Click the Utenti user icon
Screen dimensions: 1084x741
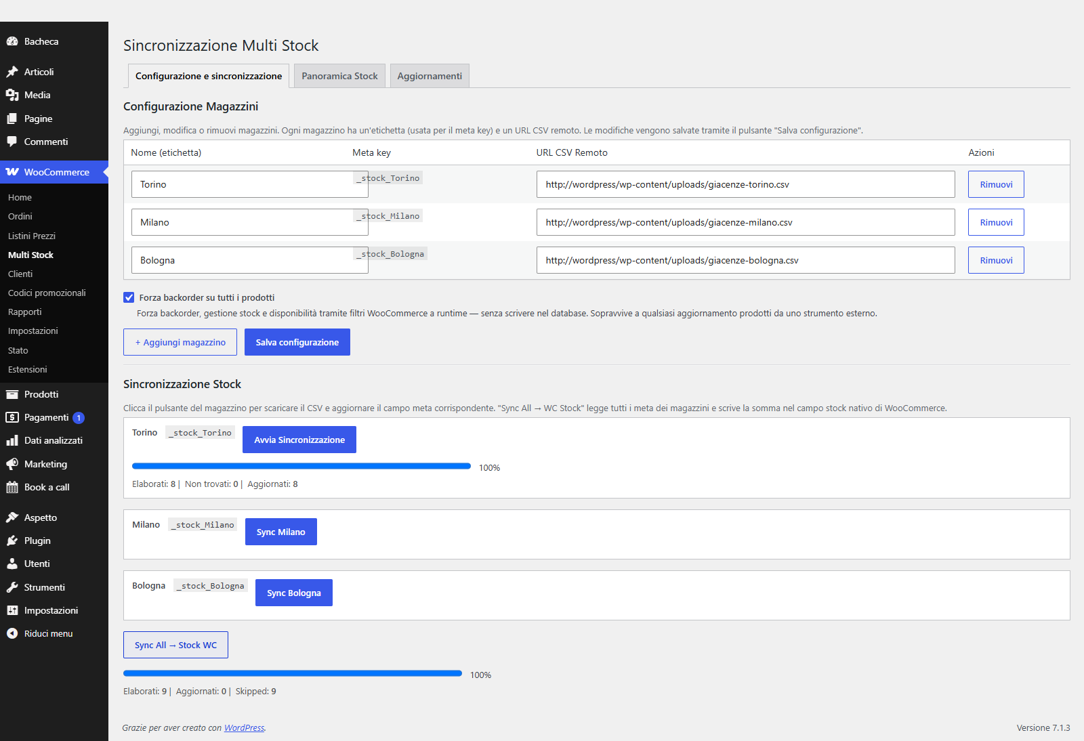coord(12,564)
